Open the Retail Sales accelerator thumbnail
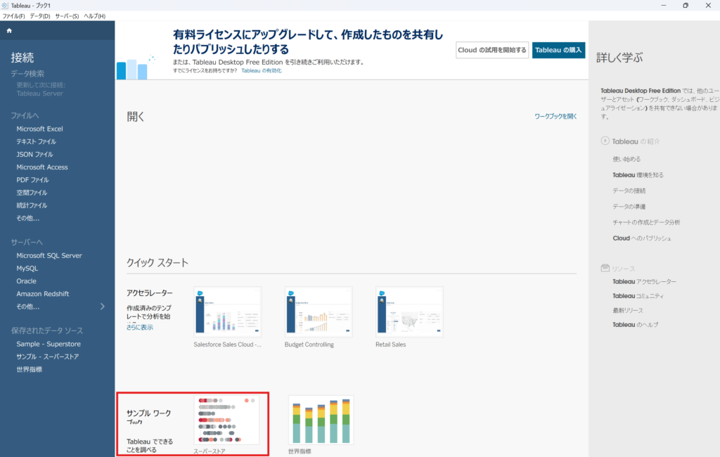 (x=409, y=311)
